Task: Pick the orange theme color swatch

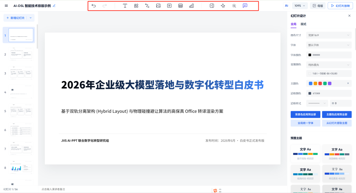Action: (x=315, y=83)
